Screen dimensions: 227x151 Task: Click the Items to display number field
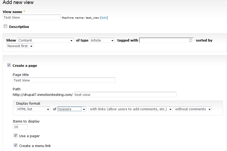tap(20, 127)
